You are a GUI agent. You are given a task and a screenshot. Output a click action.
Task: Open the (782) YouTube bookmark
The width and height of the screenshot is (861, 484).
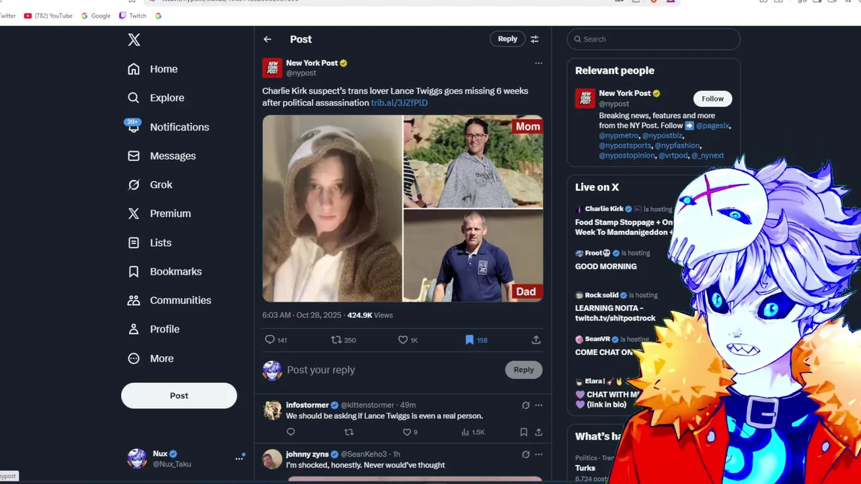point(48,15)
